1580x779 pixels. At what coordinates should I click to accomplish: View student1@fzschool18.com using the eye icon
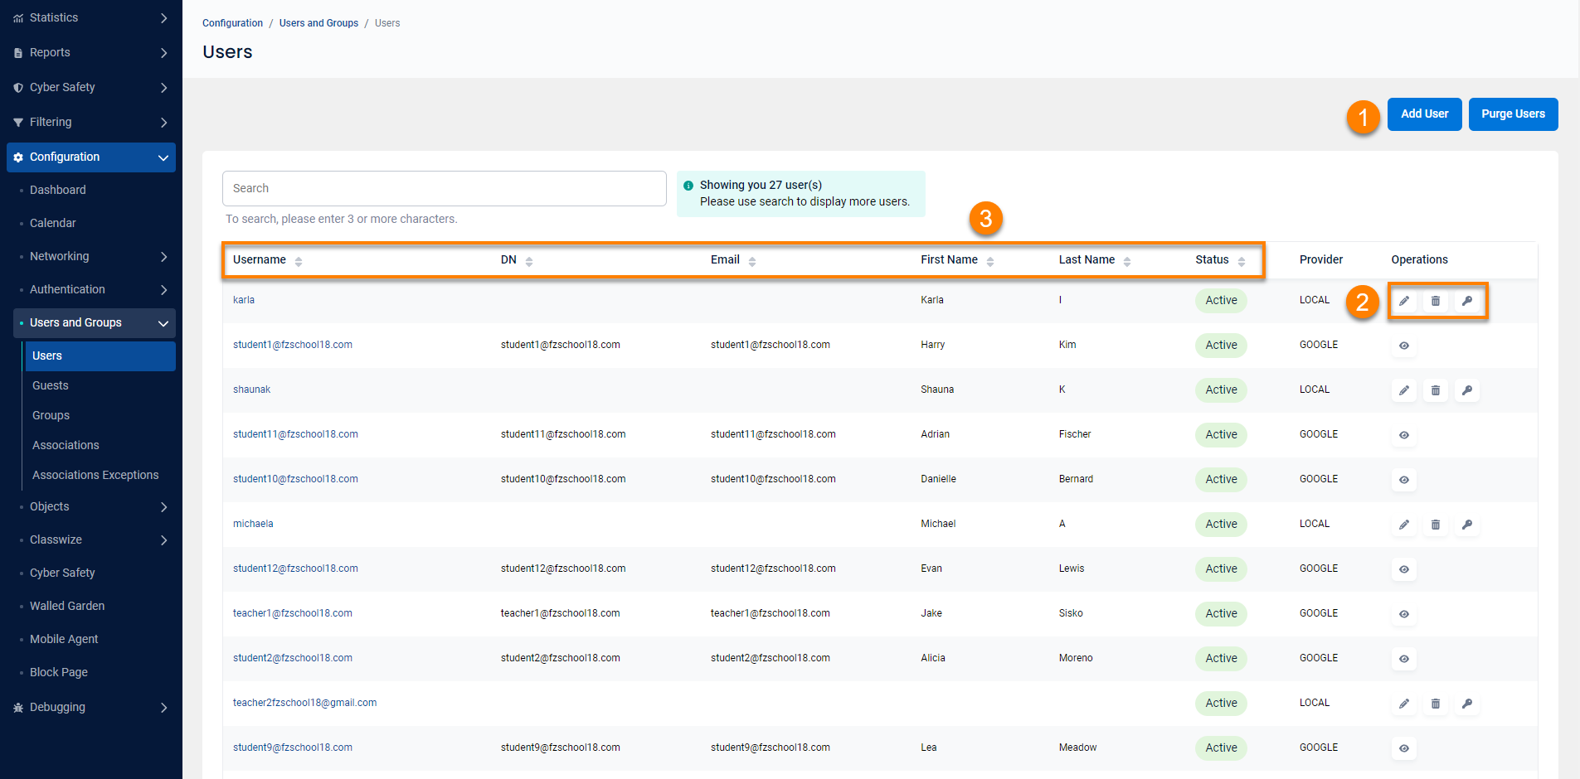tap(1403, 346)
